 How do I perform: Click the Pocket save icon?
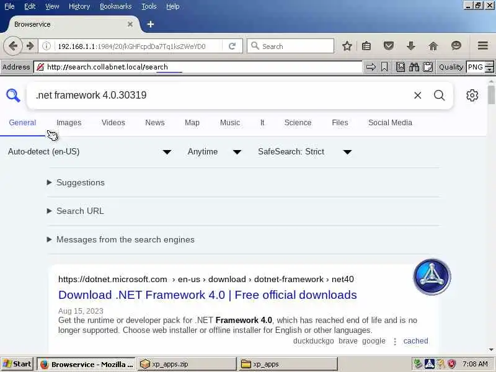pyautogui.click(x=389, y=46)
